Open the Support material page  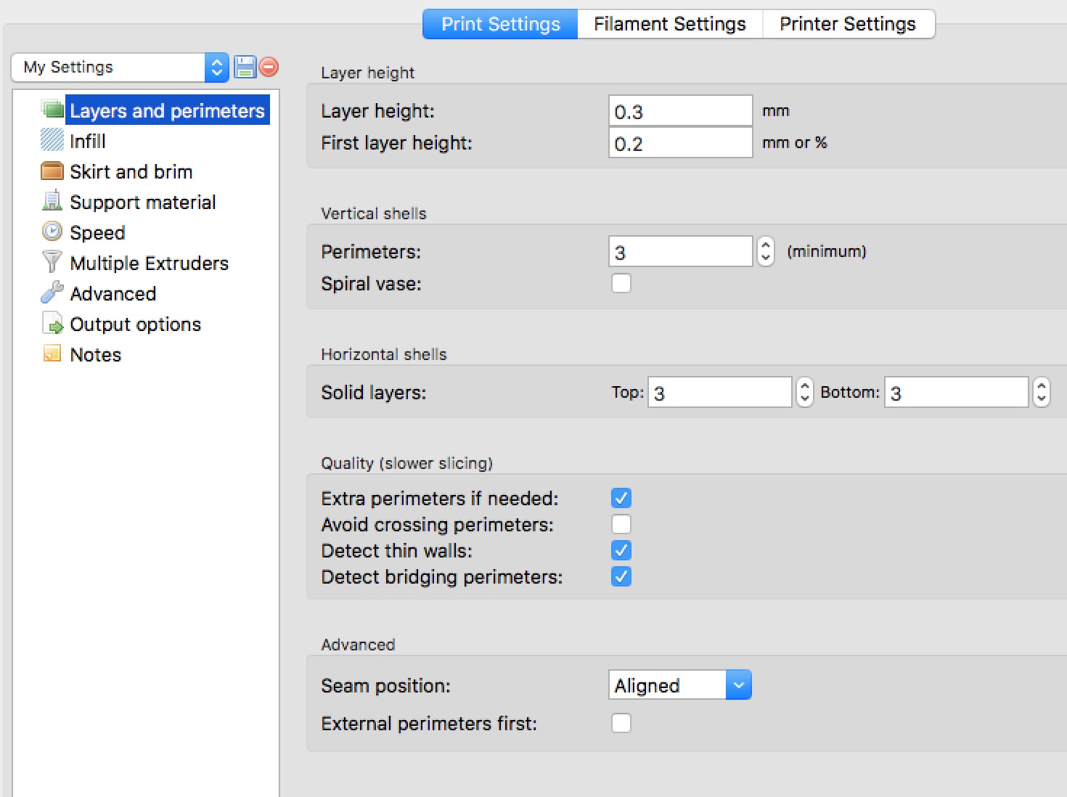tap(143, 202)
